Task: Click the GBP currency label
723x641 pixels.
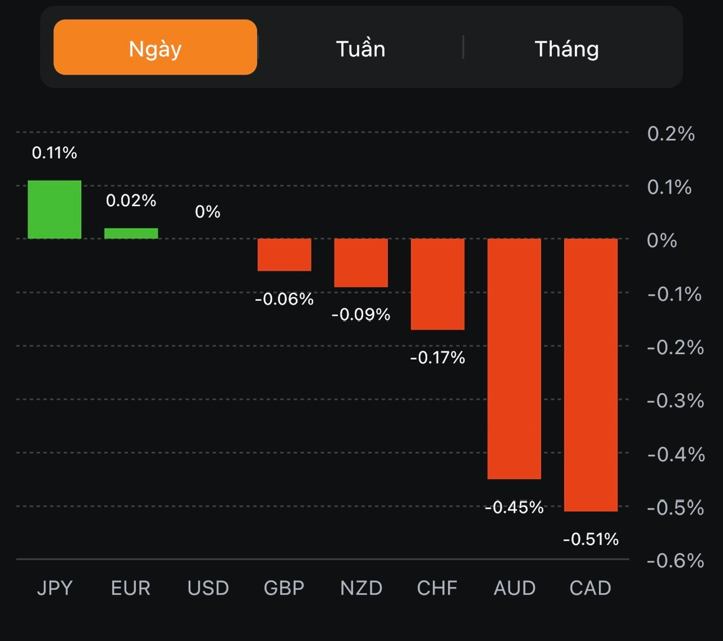Action: pos(284,588)
